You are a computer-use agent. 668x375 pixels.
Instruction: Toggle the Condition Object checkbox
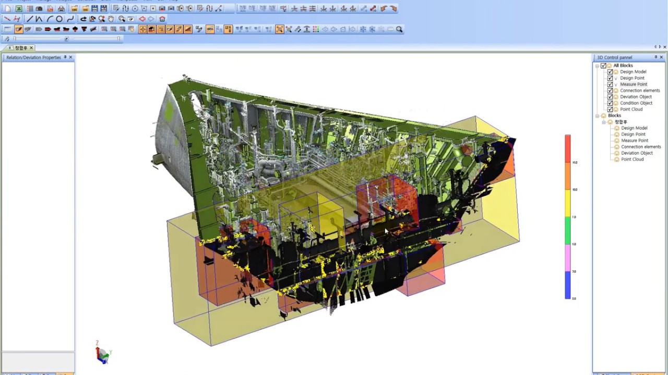[610, 103]
